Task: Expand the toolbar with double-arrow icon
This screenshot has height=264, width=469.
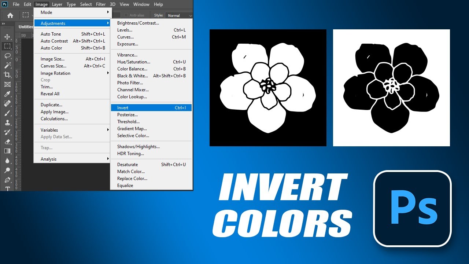Action: point(3,23)
